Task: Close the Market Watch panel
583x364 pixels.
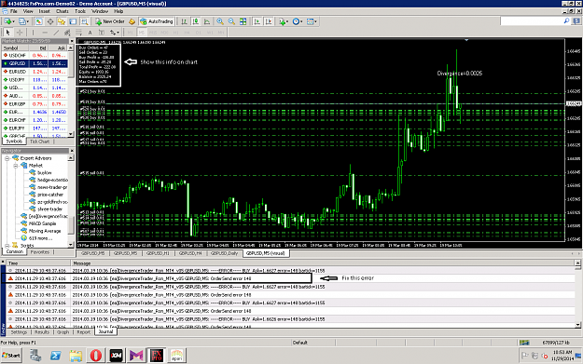Action: point(72,41)
